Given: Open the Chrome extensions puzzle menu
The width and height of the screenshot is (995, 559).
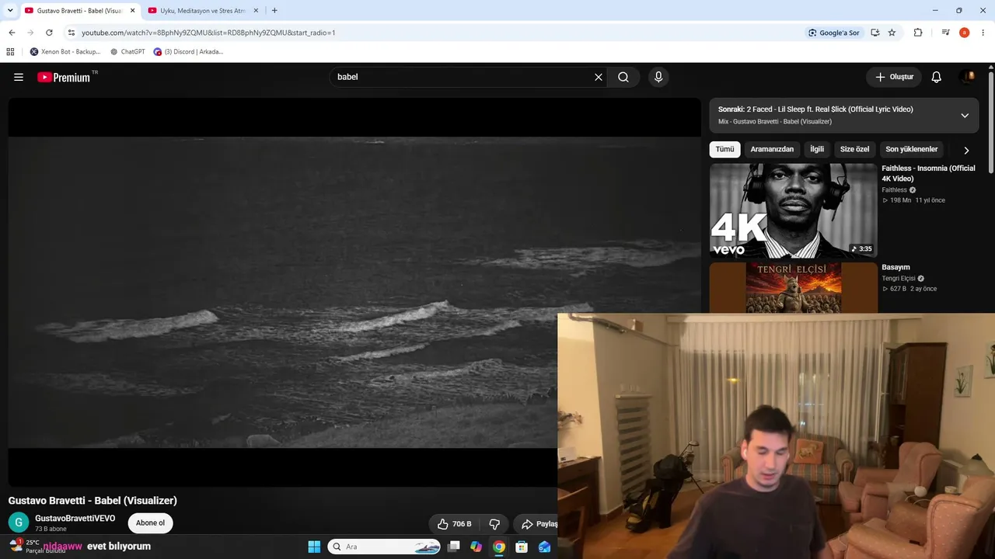Looking at the screenshot, I should point(918,33).
